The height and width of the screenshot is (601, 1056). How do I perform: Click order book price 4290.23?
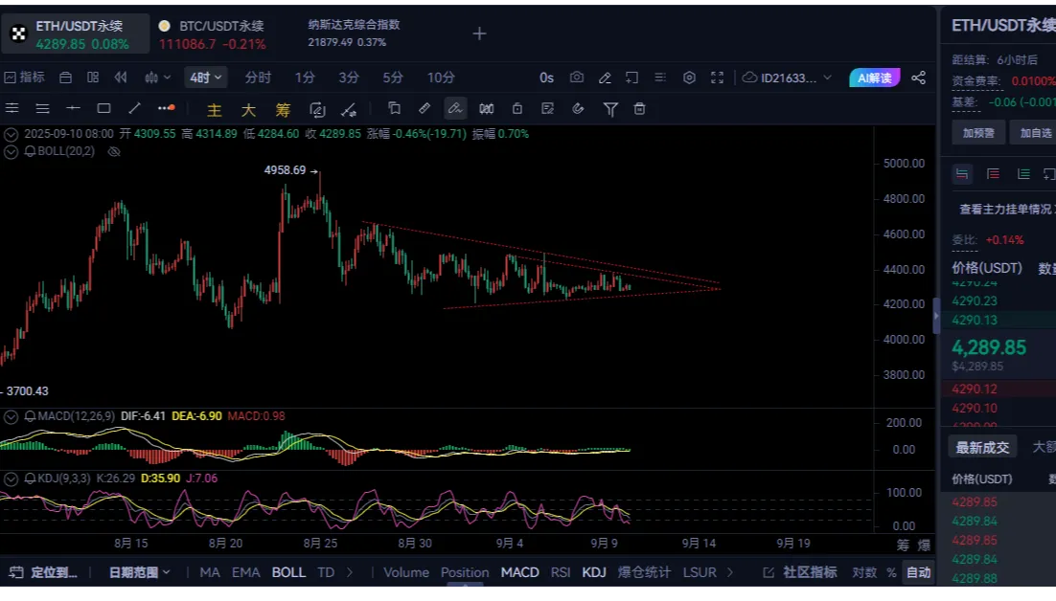975,301
